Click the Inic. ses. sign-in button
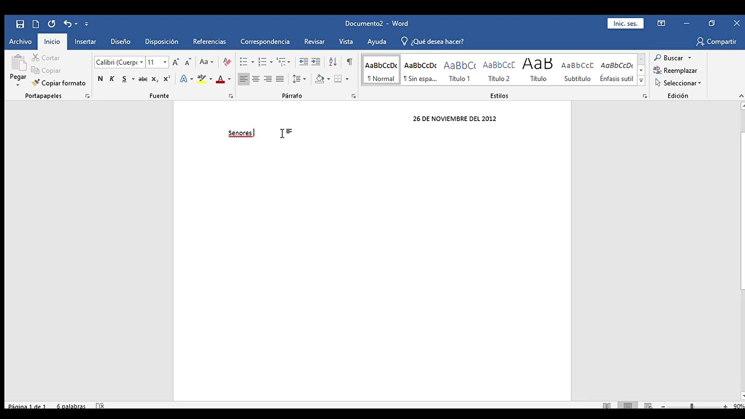This screenshot has height=419, width=745. coord(626,24)
